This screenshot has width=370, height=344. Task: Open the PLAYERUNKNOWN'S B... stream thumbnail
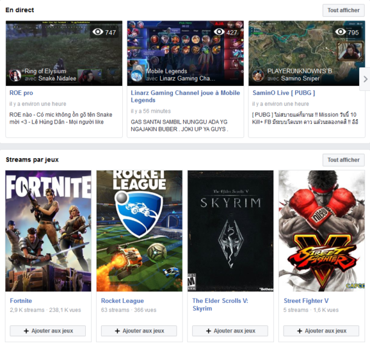click(307, 53)
